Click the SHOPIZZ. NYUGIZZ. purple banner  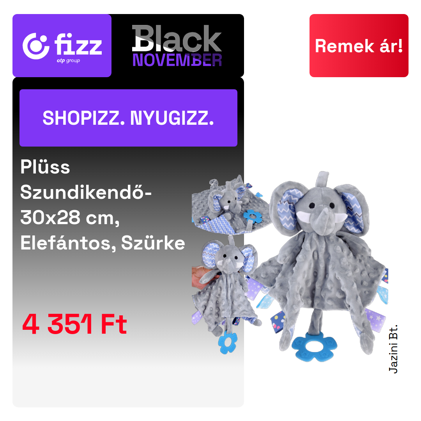click(x=128, y=118)
